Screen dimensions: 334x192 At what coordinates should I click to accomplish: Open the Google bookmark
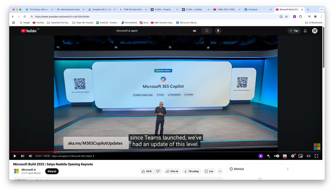tap(25, 23)
